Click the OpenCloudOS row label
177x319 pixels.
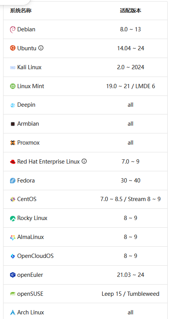pos(36,256)
